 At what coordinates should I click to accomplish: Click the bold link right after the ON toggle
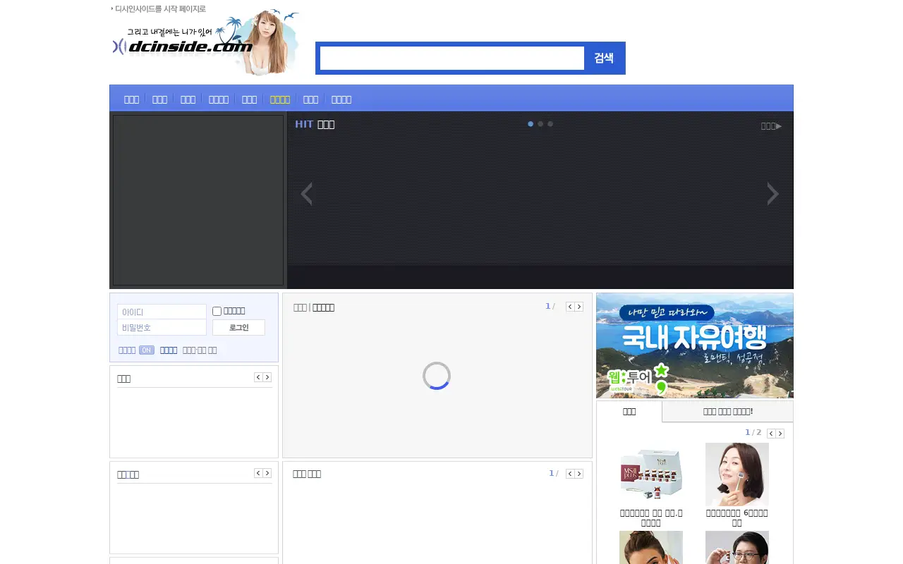tap(169, 350)
